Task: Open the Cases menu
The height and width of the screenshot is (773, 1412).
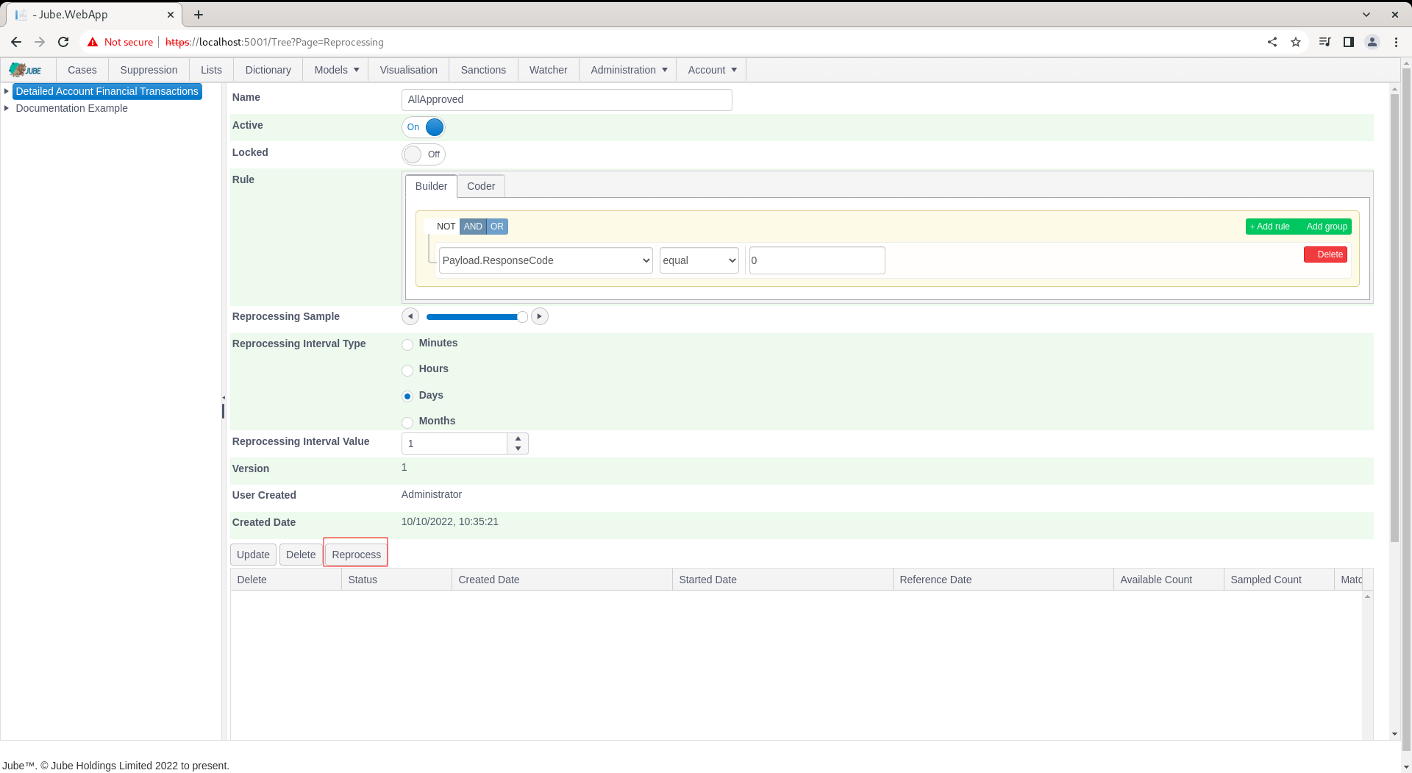Action: pyautogui.click(x=82, y=70)
